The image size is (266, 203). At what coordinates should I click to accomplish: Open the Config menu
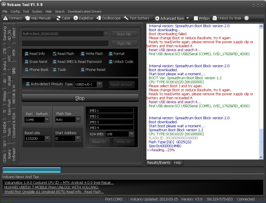point(15,11)
